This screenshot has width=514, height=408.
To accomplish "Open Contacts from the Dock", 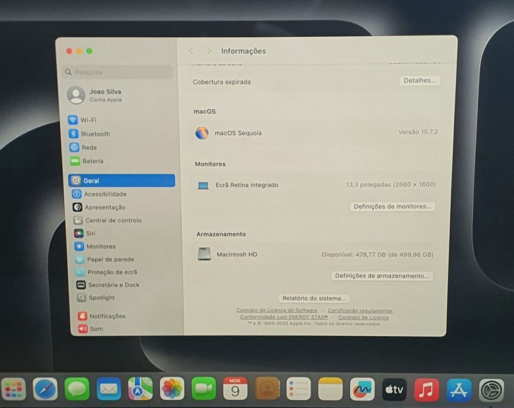I will tap(267, 389).
